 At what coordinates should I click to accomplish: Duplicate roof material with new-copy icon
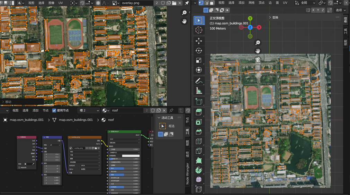[159, 110]
